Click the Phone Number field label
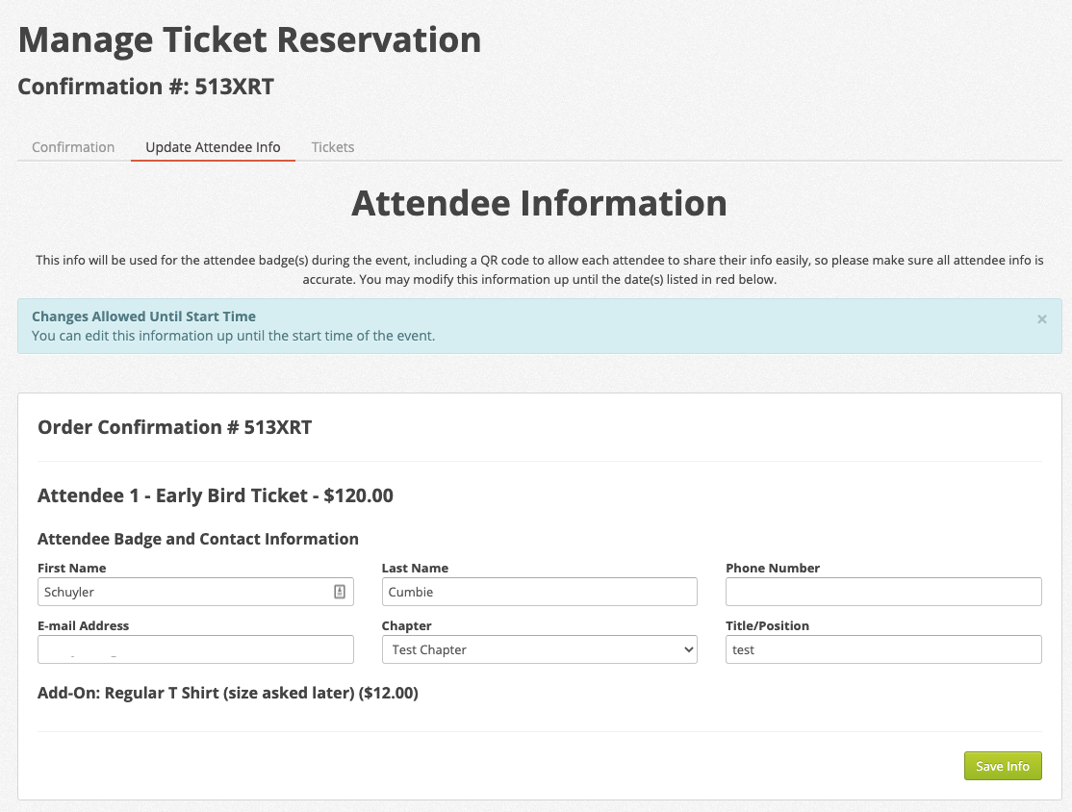1072x812 pixels. (x=773, y=569)
